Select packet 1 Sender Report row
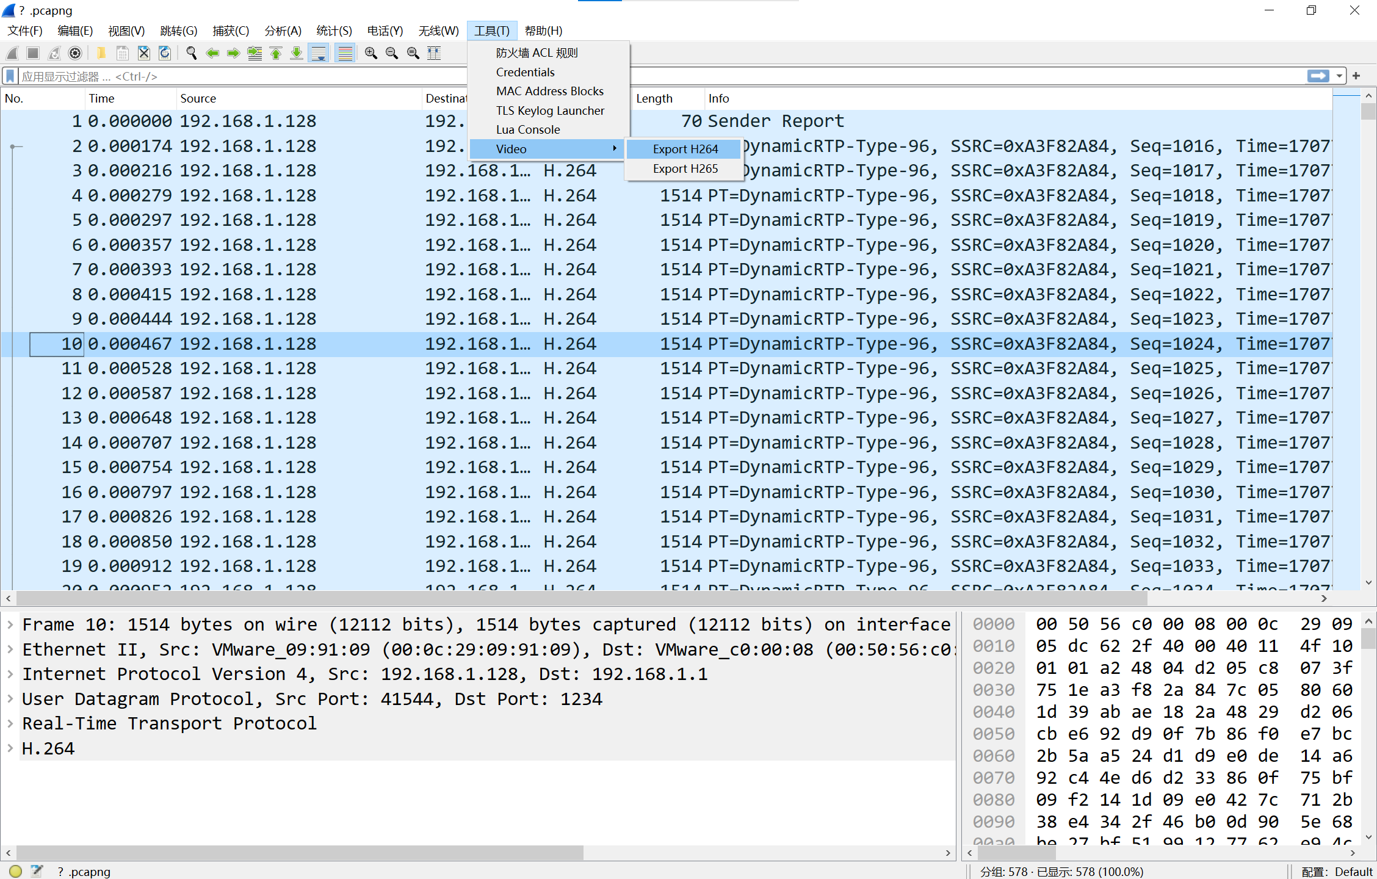Viewport: 1377px width, 879px height. [x=667, y=121]
